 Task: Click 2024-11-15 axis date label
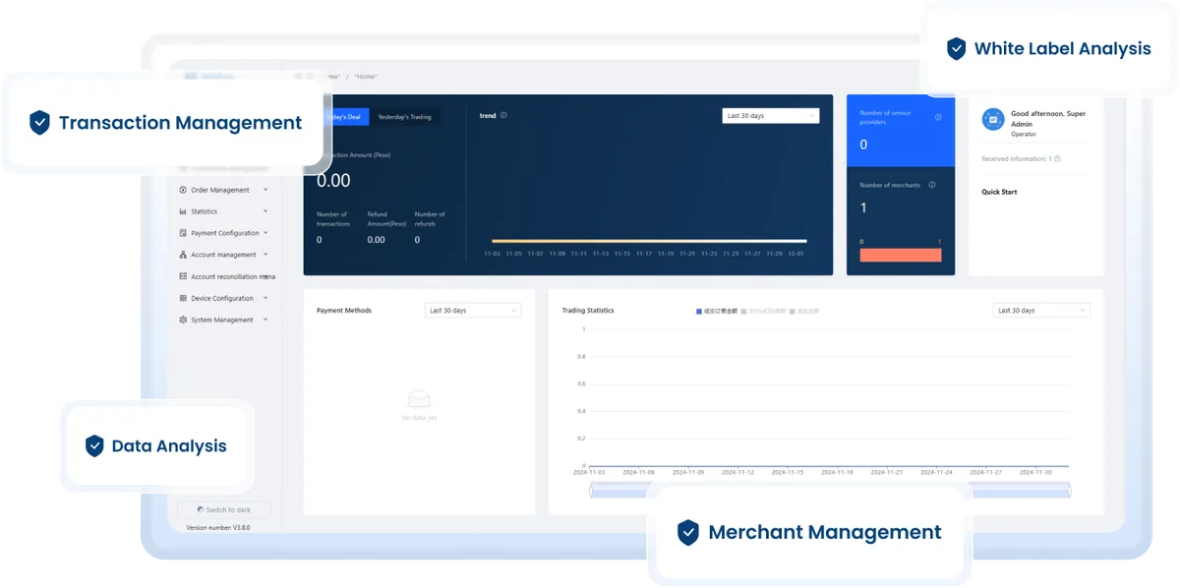pos(787,472)
